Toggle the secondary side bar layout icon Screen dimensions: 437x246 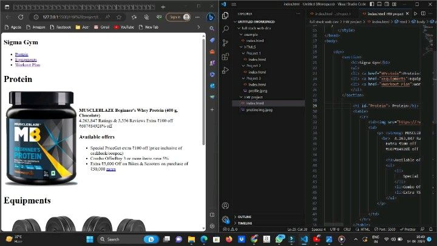click(x=387, y=4)
